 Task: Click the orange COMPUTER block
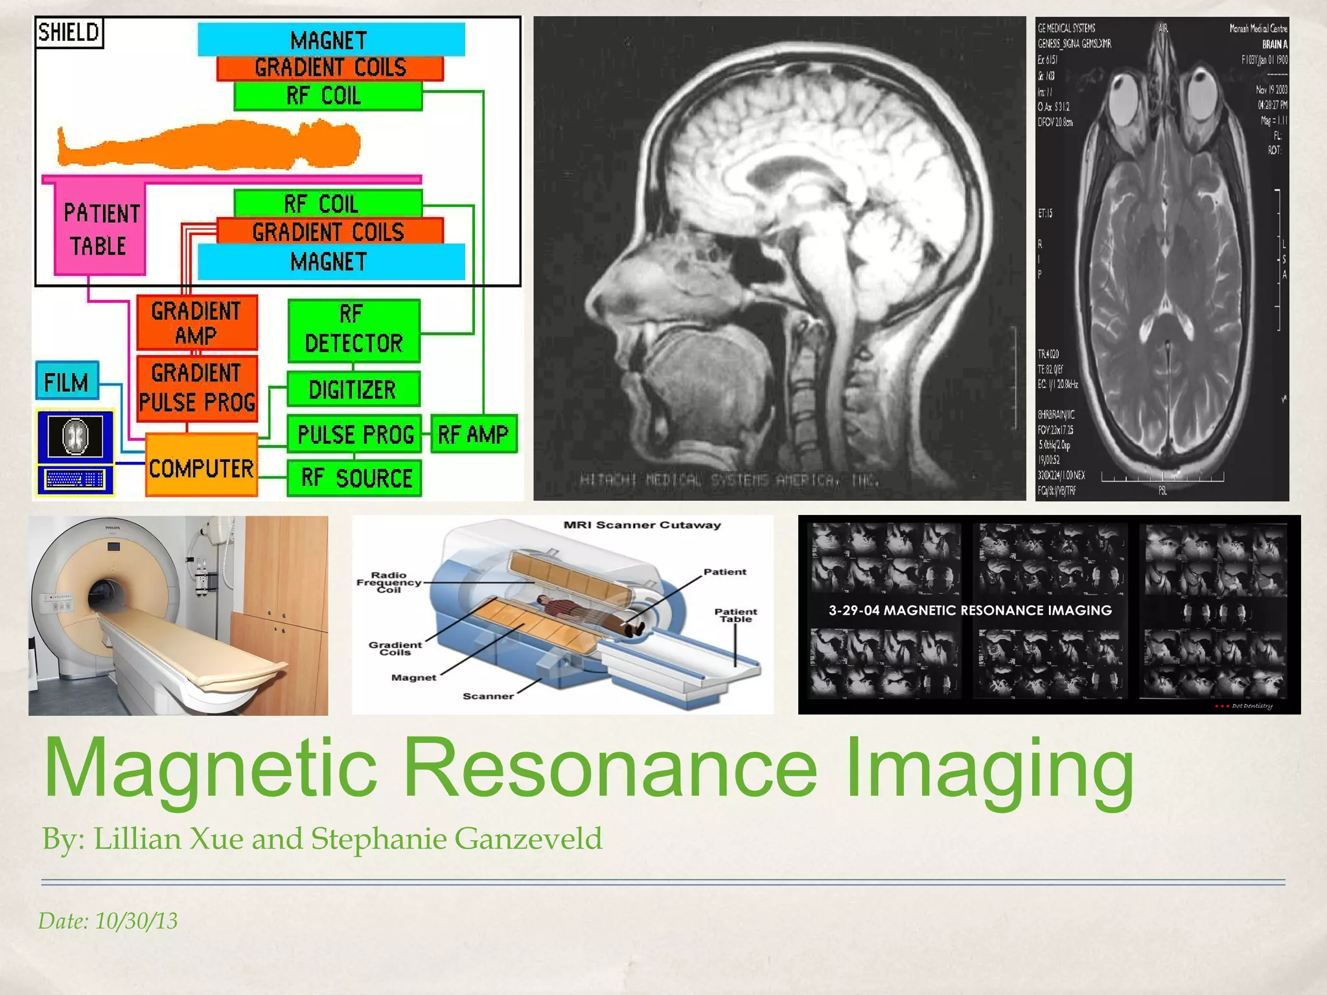pyautogui.click(x=201, y=466)
